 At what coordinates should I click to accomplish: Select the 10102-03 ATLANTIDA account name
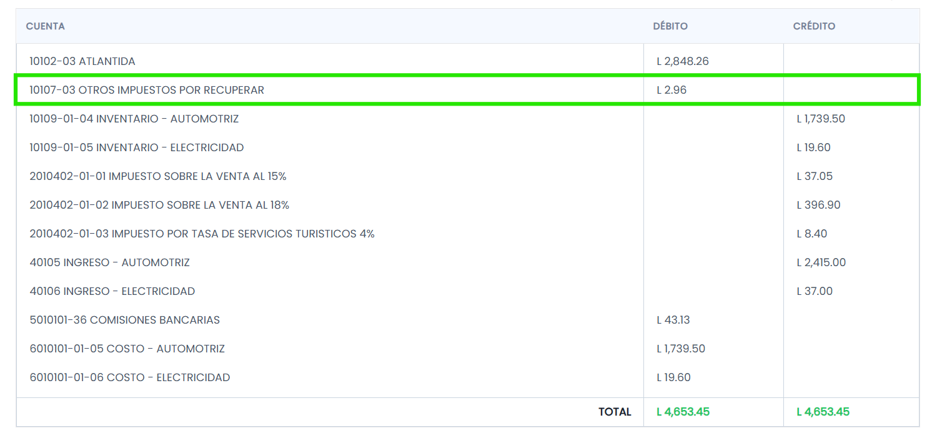coord(82,61)
